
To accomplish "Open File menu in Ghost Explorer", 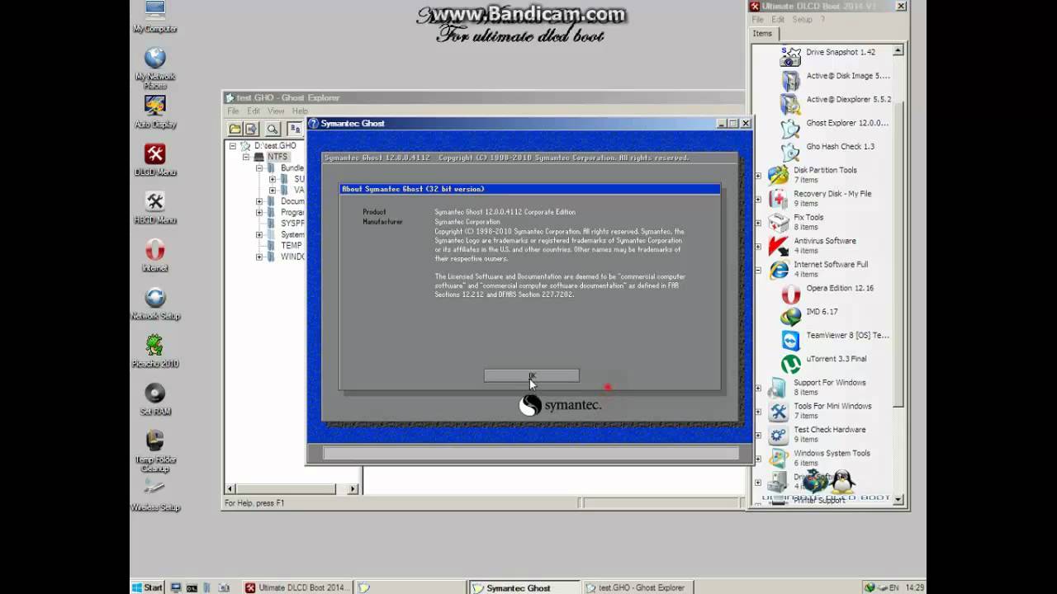I will pyautogui.click(x=233, y=111).
